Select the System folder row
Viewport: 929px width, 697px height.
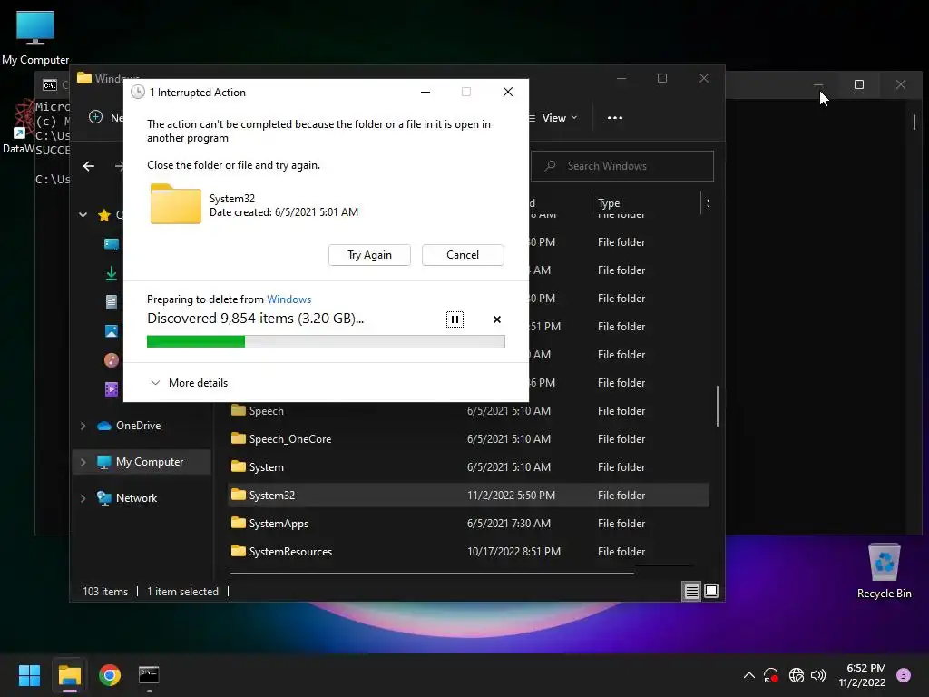click(468, 467)
